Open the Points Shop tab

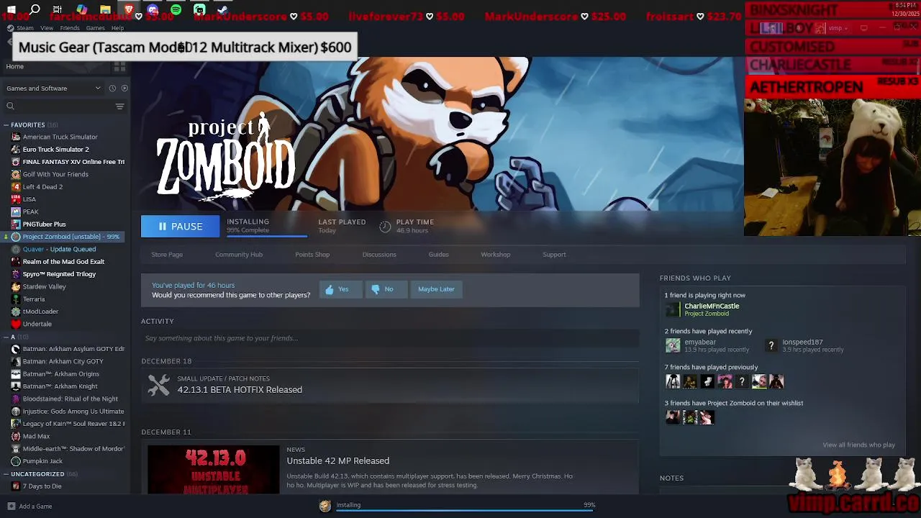312,255
